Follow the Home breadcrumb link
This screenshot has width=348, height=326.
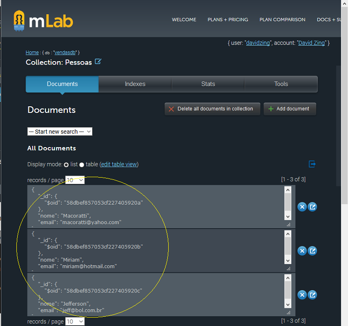coord(32,53)
